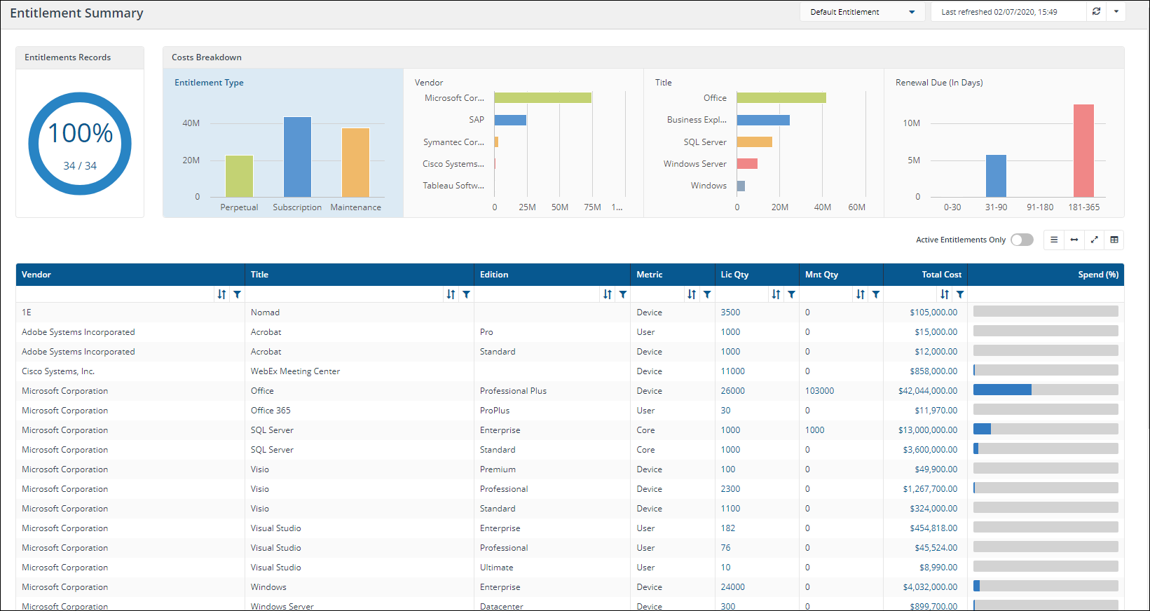Viewport: 1150px width, 611px height.
Task: Click the Metric column sort arrows
Action: point(692,294)
